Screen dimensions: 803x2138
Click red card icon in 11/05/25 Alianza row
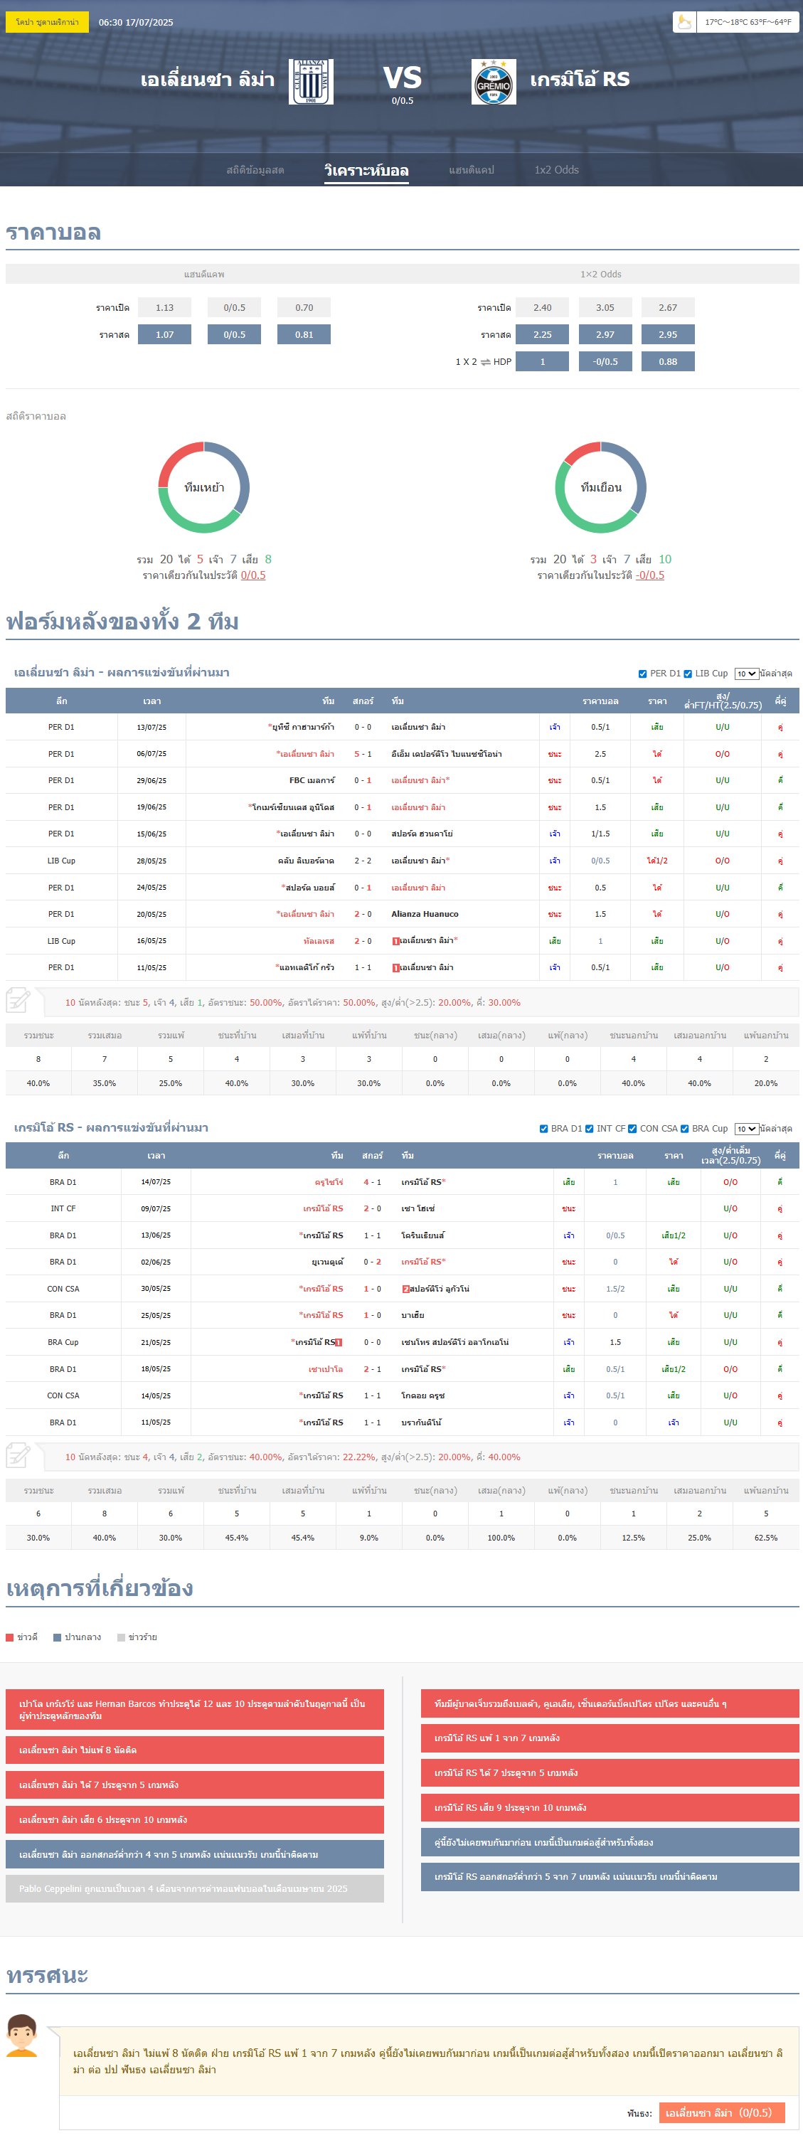(x=395, y=968)
